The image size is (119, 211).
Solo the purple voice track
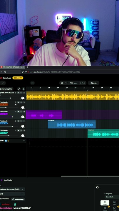pos(21,112)
